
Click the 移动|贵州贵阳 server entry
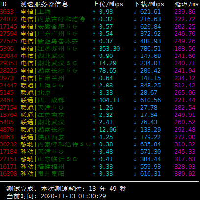pos(42,174)
